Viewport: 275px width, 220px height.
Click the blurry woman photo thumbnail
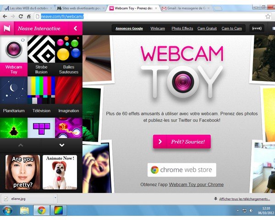97,168
